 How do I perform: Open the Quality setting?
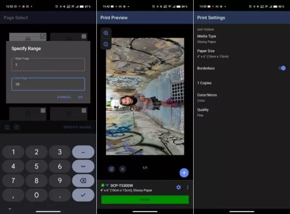click(203, 112)
